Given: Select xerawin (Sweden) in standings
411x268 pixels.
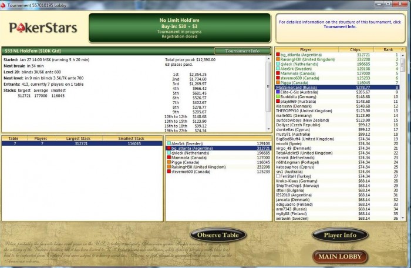Looking at the screenshot, I should coord(337,219).
